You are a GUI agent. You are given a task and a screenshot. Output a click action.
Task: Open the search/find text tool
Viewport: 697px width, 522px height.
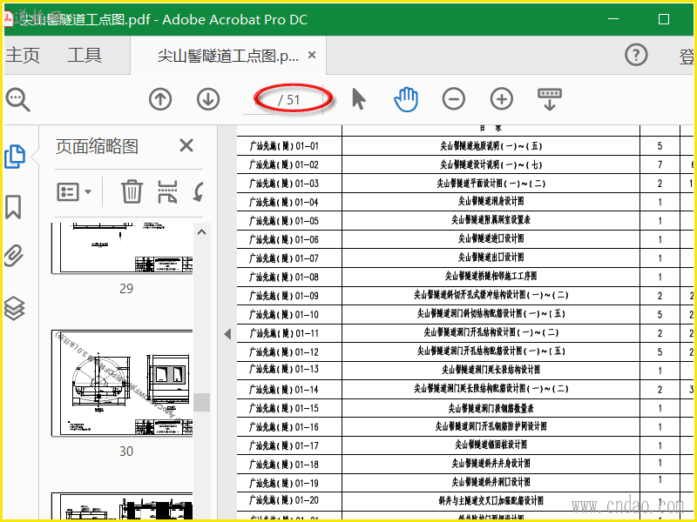17,100
